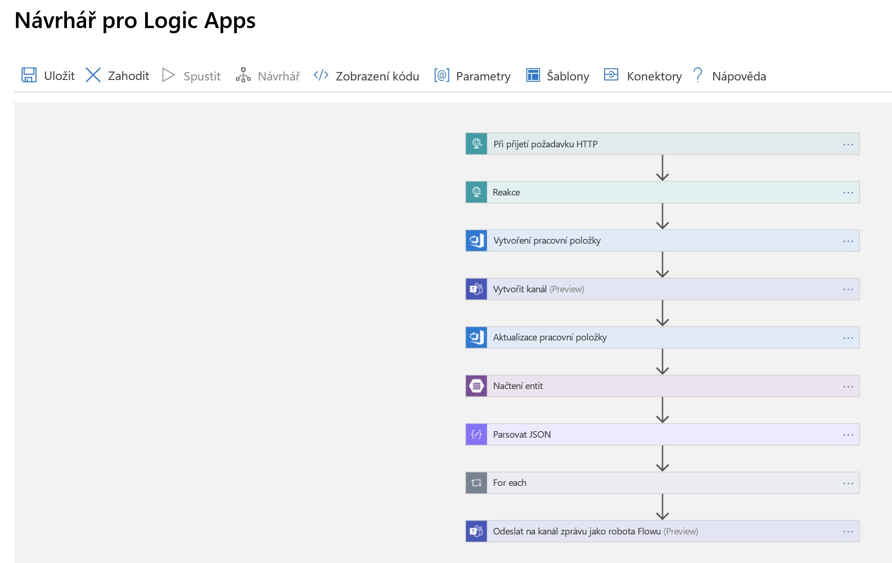Viewport: 892px width, 563px height.
Task: Click arrow between Vytvoření položky and Vytvořit kanál
Action: tap(662, 265)
